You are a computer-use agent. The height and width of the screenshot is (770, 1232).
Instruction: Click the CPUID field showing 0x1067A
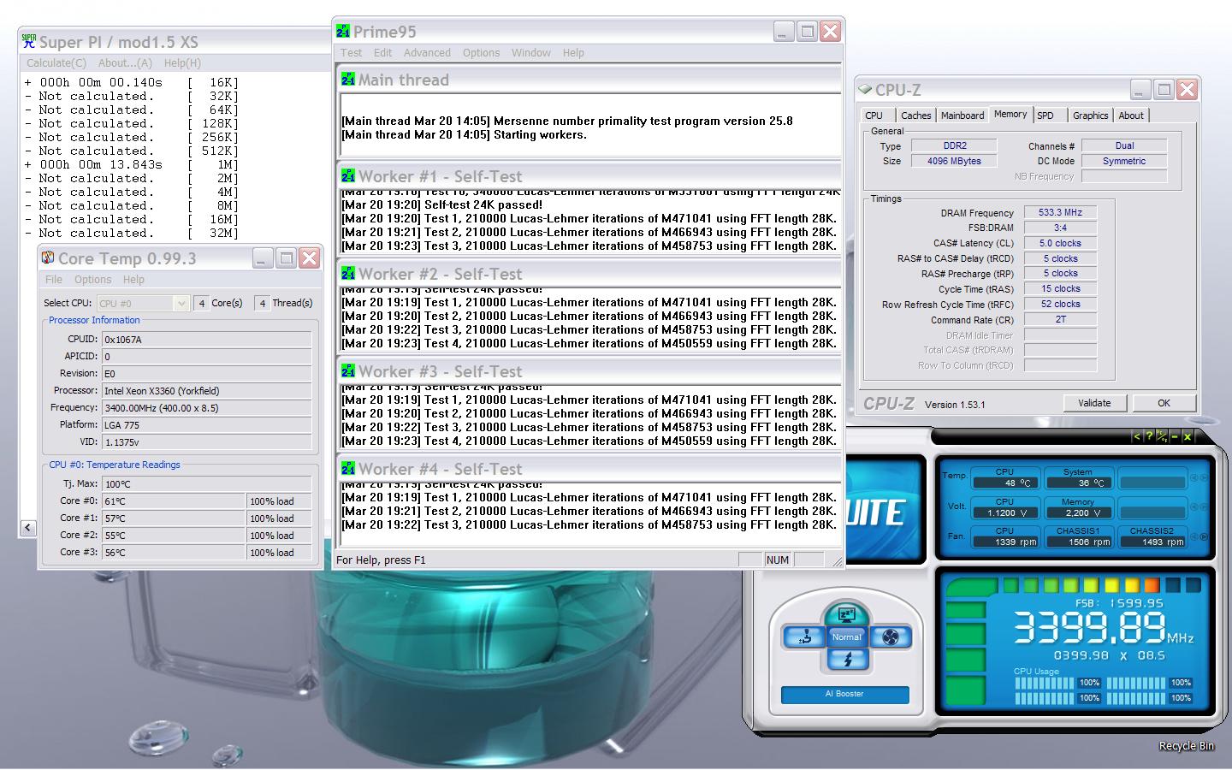click(206, 339)
